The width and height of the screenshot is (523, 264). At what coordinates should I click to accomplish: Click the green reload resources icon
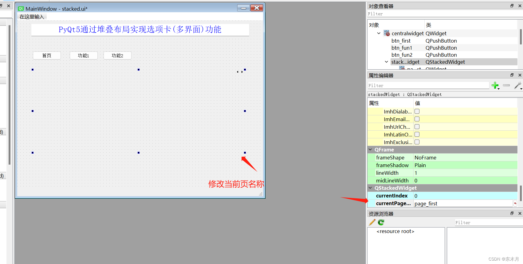pos(381,222)
